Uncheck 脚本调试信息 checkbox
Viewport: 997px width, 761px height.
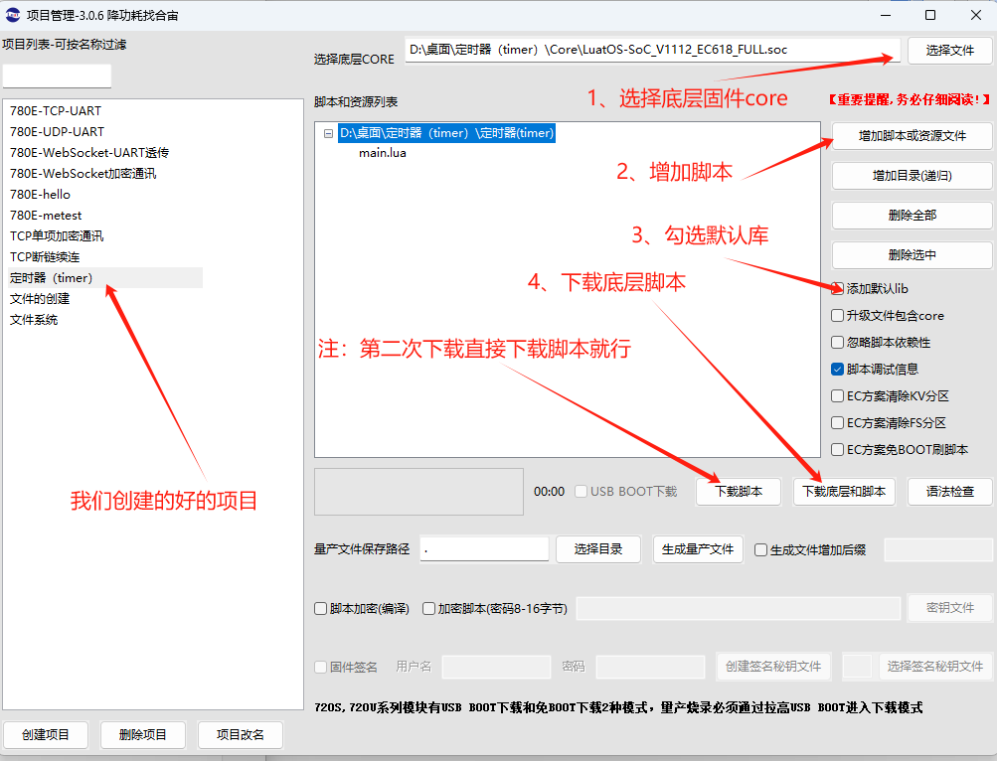[837, 369]
